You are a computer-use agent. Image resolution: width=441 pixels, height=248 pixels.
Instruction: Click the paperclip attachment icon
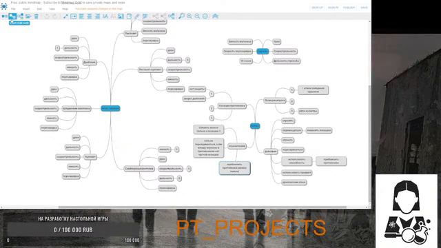point(136,17)
